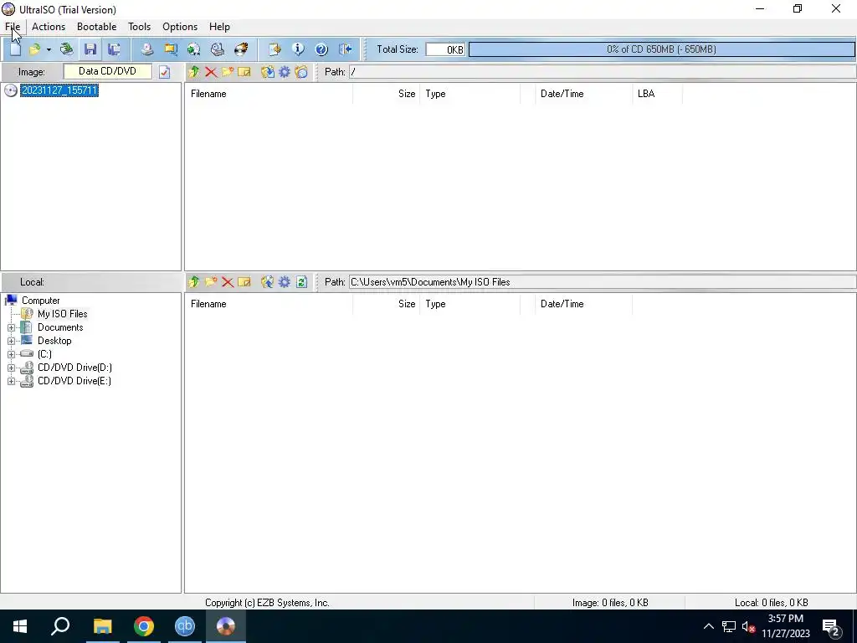Click the Filename header in the local file list

(269, 304)
